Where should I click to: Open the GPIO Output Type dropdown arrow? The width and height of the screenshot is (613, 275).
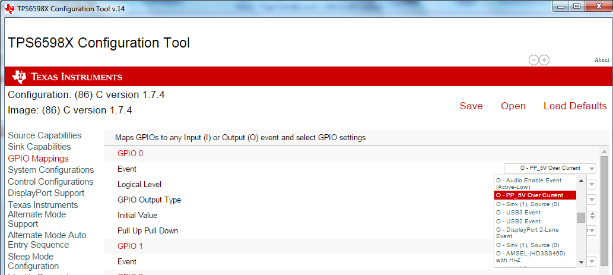pyautogui.click(x=592, y=200)
